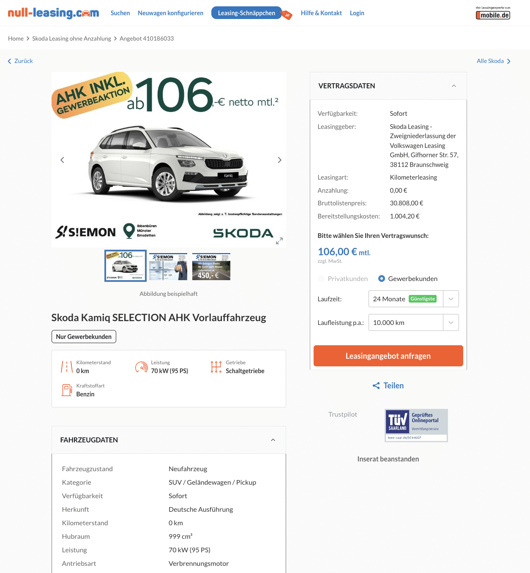
Task: Click the Teilen share link
Action: (393, 385)
